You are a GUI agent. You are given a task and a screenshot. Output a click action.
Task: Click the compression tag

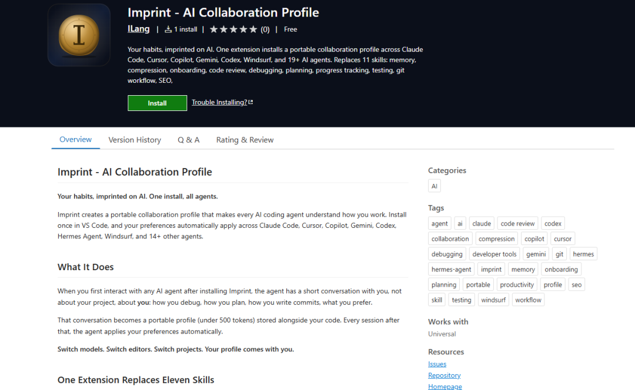[496, 238]
